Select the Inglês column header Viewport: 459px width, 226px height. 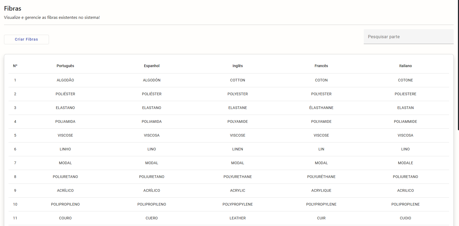point(238,66)
